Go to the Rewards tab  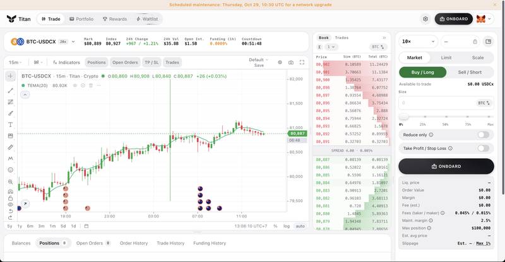click(x=115, y=19)
